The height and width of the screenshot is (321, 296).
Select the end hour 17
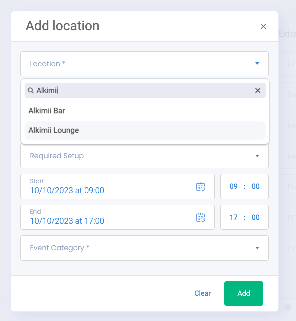tap(234, 217)
